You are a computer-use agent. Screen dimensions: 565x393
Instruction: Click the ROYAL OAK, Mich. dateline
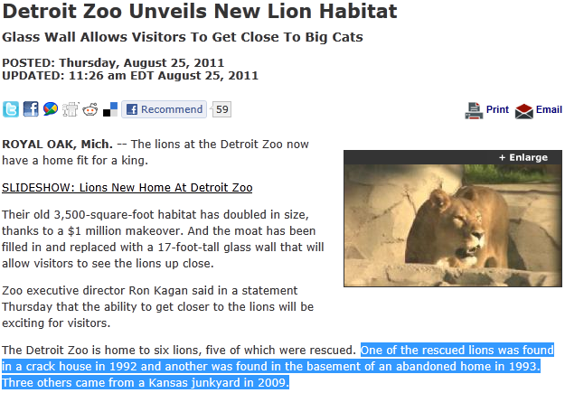click(57, 144)
